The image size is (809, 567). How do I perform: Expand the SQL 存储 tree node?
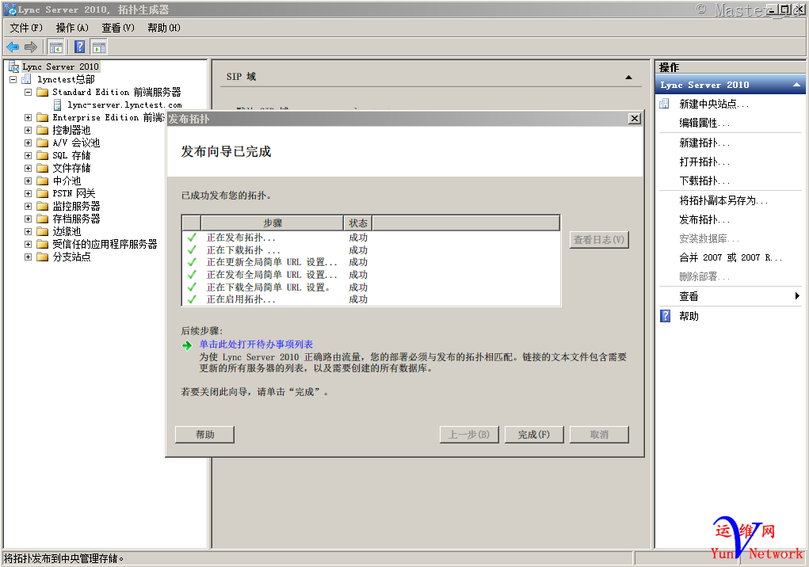[x=28, y=156]
